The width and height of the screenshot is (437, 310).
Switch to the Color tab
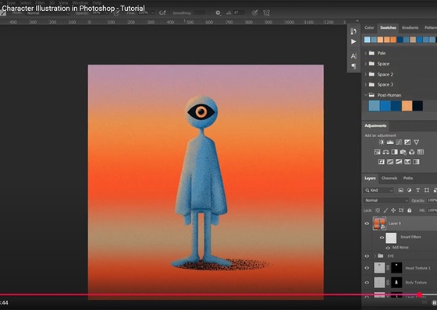[369, 27]
